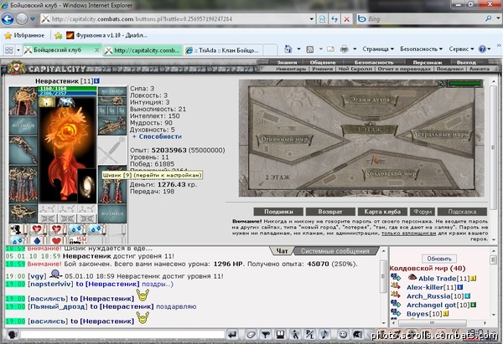Switch to the TriAda Клан Бойцо... tab
503x344 pixels.
(x=223, y=50)
